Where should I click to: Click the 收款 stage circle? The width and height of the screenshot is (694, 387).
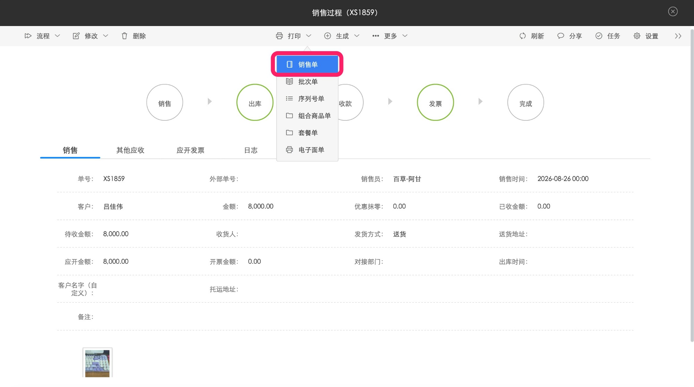click(351, 102)
